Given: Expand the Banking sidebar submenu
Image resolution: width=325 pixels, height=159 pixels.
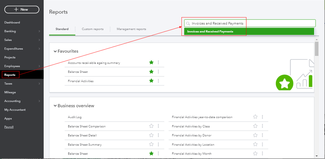Looking at the screenshot, I should tap(39, 31).
